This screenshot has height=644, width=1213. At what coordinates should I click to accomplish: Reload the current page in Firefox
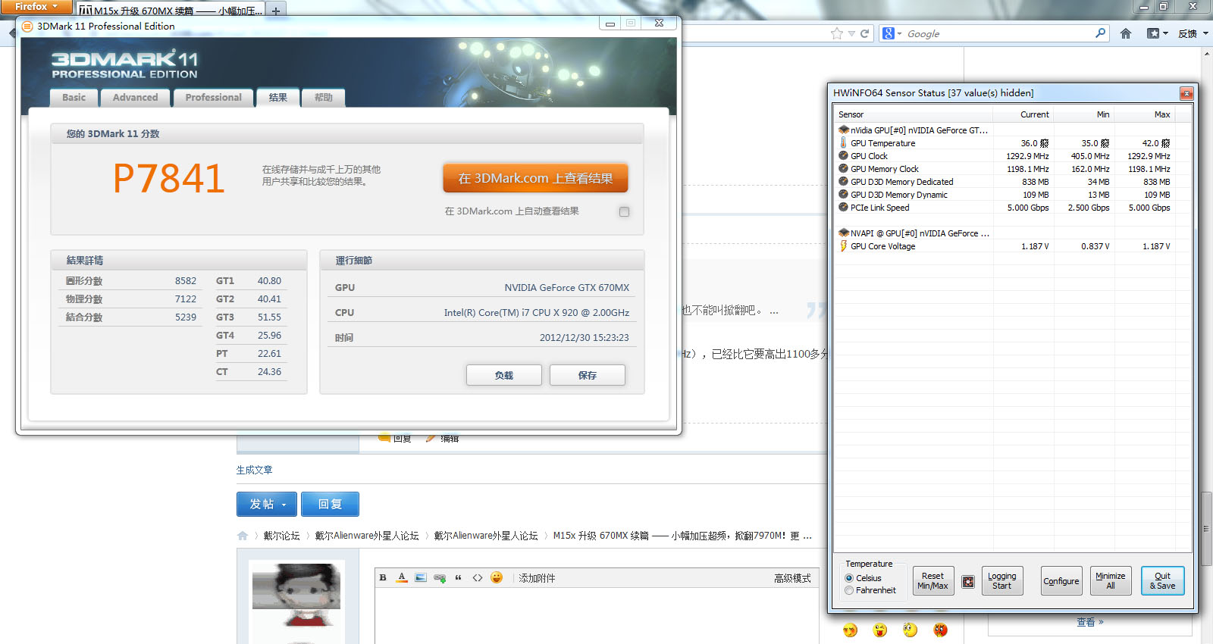point(864,33)
